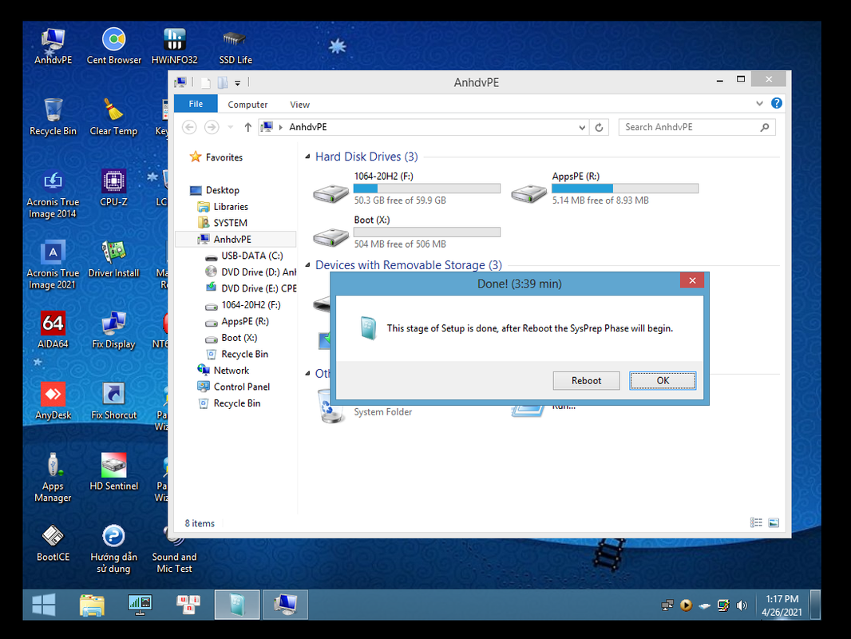Image resolution: width=851 pixels, height=639 pixels.
Task: Collapse the Hard Disk Drives group
Action: coord(307,157)
